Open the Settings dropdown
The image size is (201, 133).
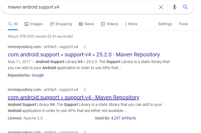pos(165,24)
